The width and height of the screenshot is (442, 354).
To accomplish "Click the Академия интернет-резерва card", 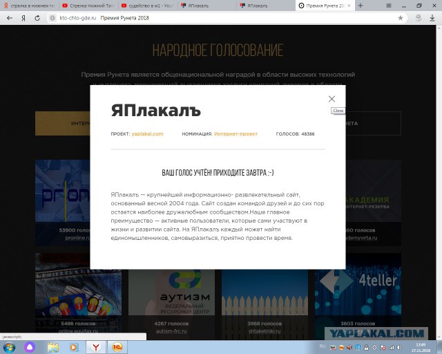I will click(x=373, y=203).
